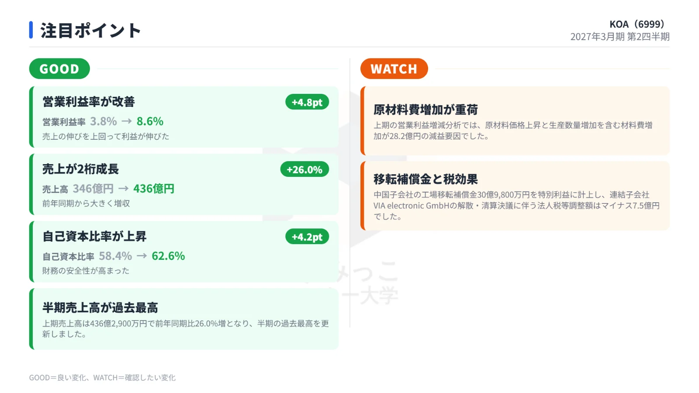This screenshot has height=393, width=699.
Task: Open the 原材料費増加が重荷 card heading
Action: point(426,109)
